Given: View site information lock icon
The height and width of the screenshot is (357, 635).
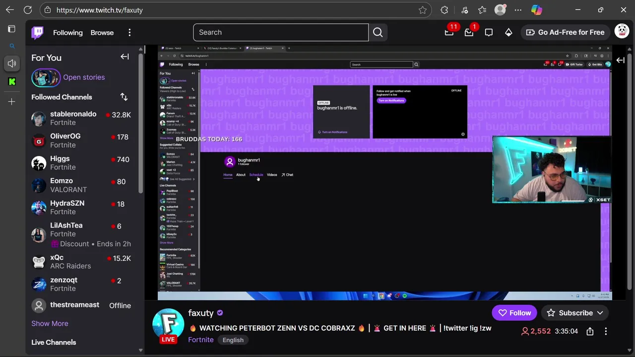Looking at the screenshot, I should [47, 10].
